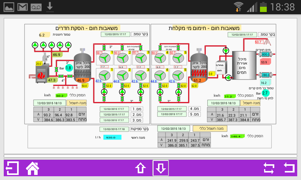301x180 pixels.
Task: Click the 800.0 return water meter
Action: pos(266,54)
